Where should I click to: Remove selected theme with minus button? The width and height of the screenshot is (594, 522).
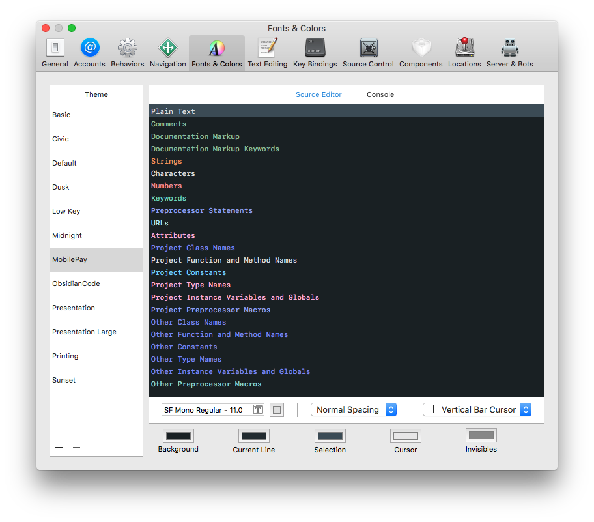pos(76,447)
